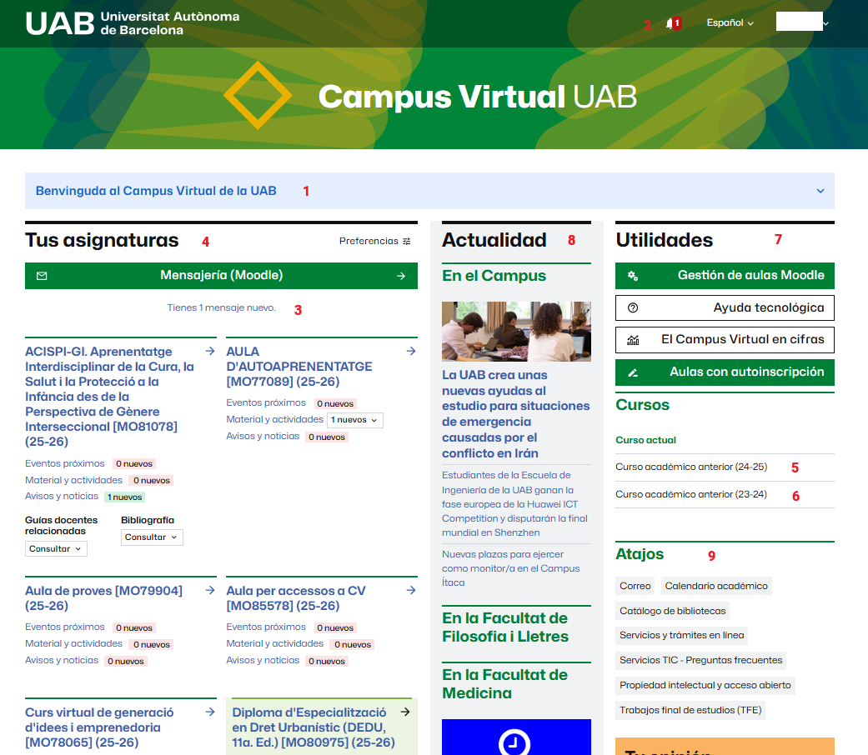This screenshot has width=868, height=755.
Task: Click arrow next to Aula per accessos a CV
Action: coord(411,590)
